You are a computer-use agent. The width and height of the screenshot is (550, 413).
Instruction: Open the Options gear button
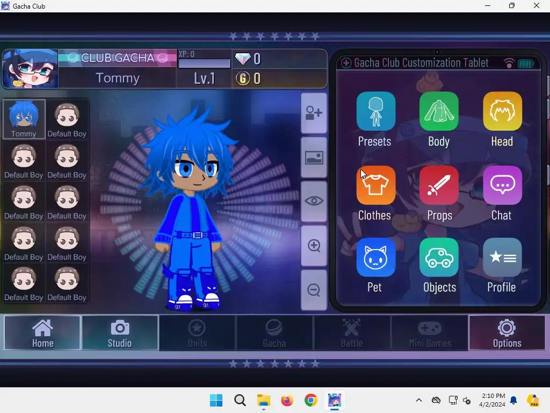point(507,333)
